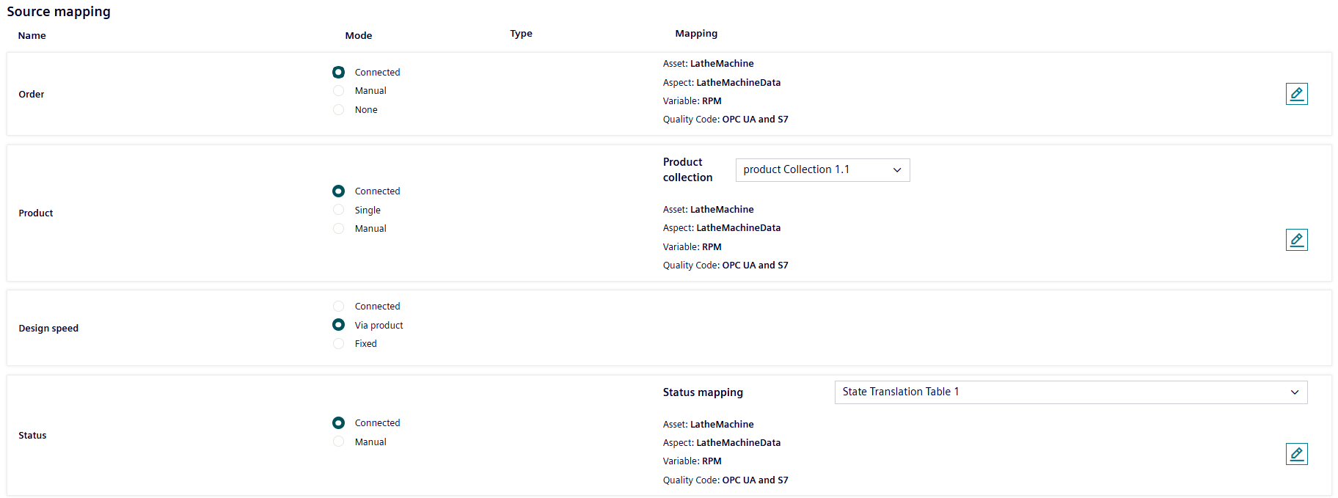
Task: Select Manual mode for Status
Action: 338,442
